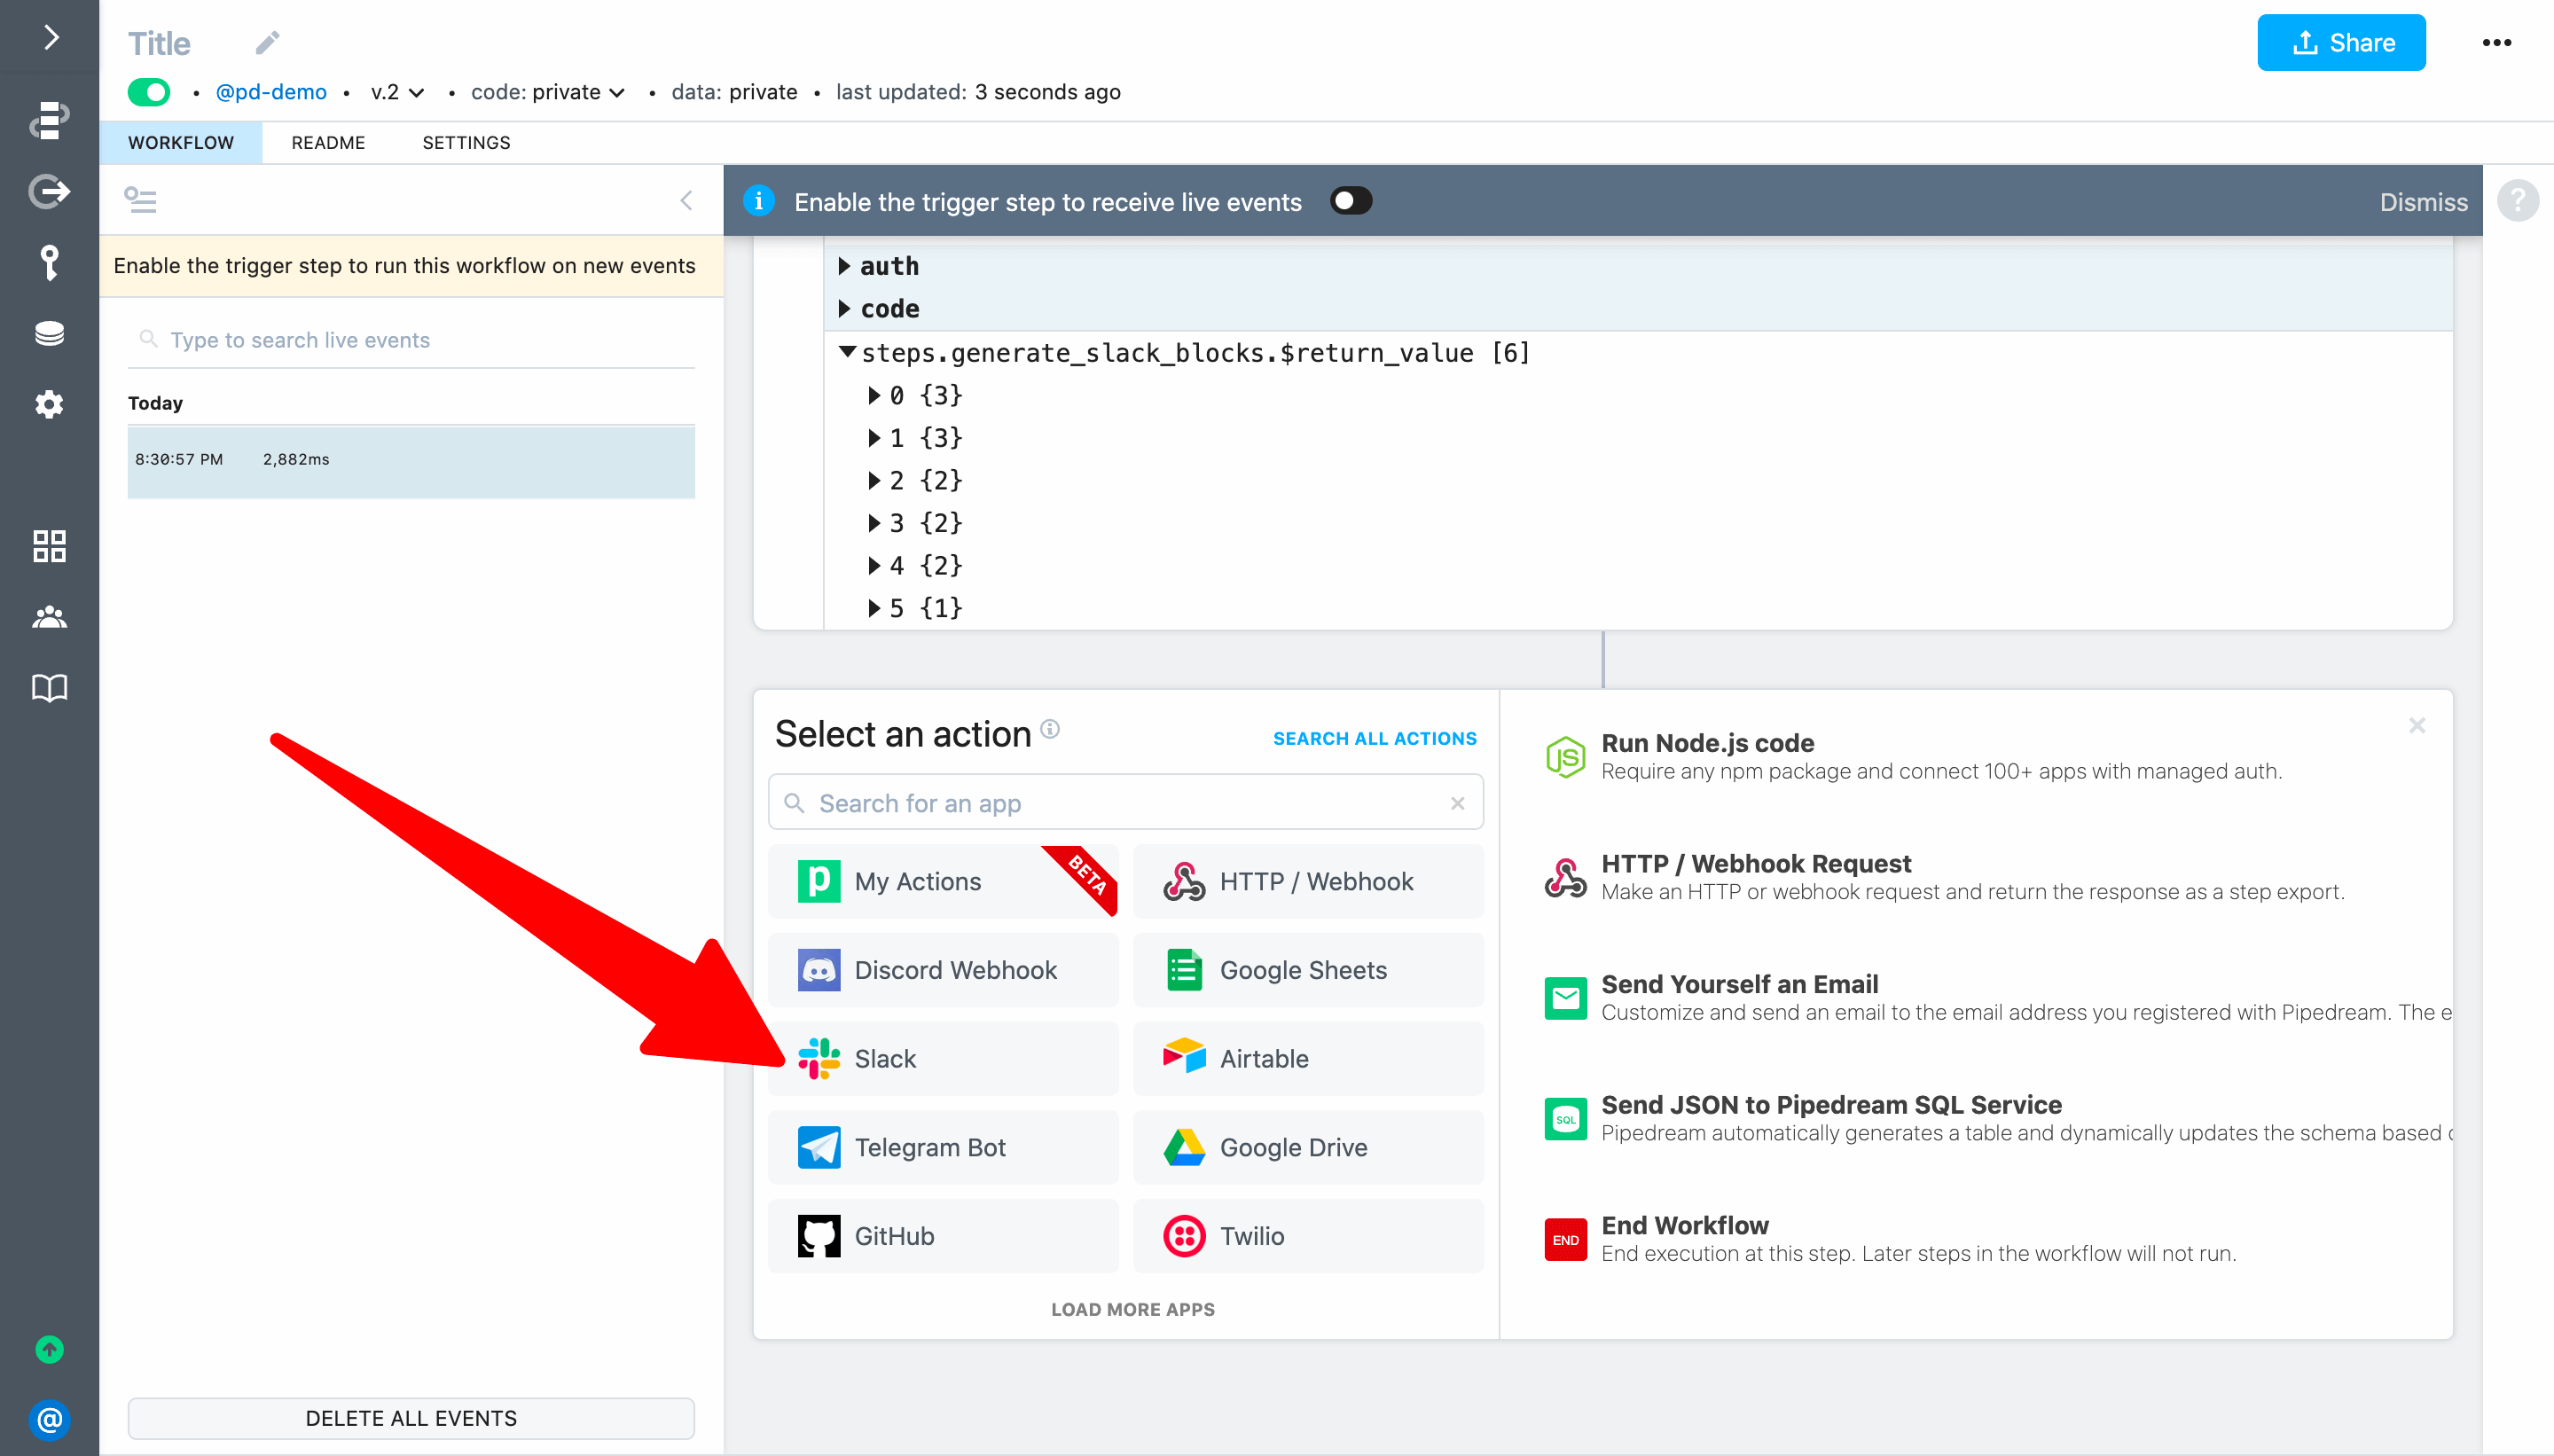Open the keys icon in sidebar
2554x1456 pixels.
coord(49,263)
